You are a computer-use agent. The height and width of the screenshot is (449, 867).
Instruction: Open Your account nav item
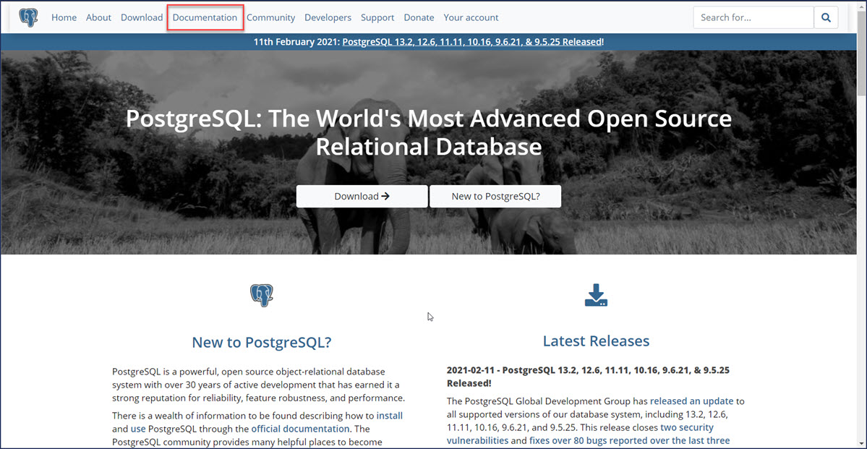(471, 17)
